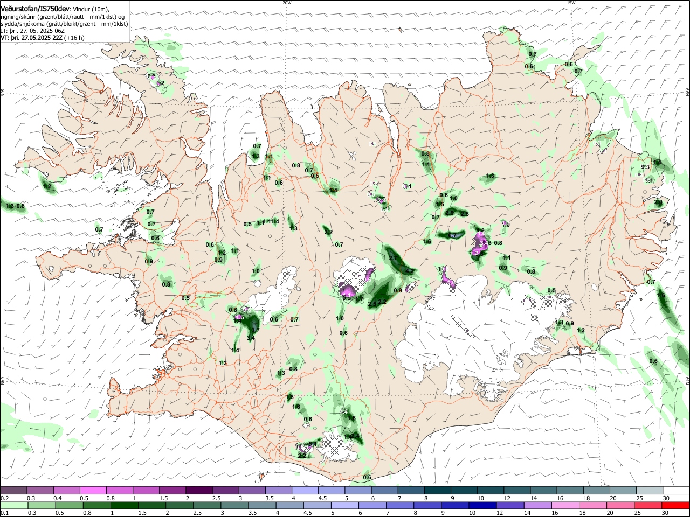The image size is (690, 517).
Task: Click the '2.9' precipitation value on the map
Action: pyautogui.click(x=450, y=213)
